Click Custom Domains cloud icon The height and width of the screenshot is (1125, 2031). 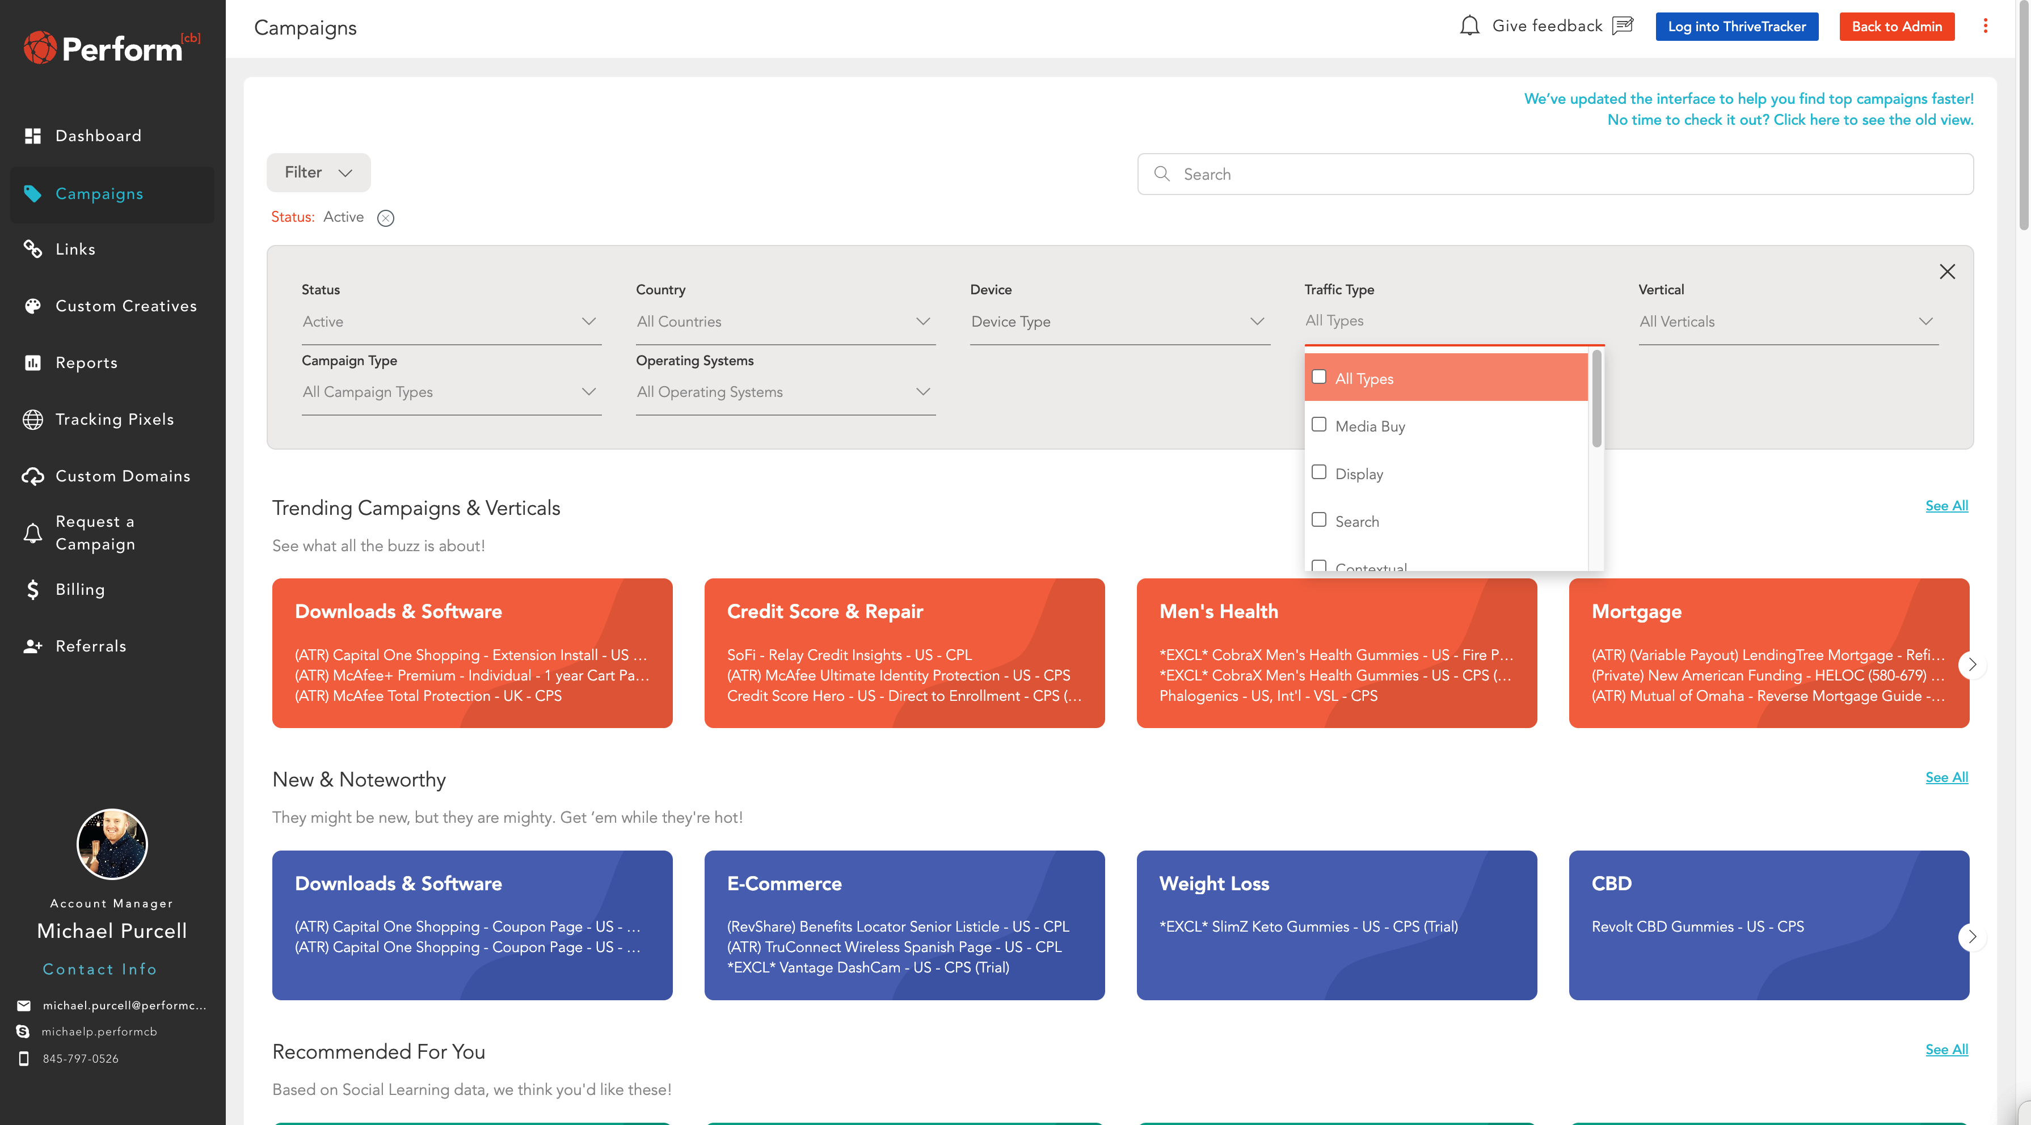(x=32, y=476)
